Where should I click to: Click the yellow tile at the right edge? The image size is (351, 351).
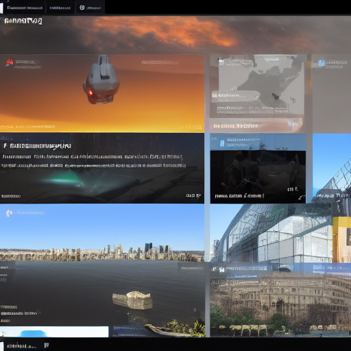(342, 239)
